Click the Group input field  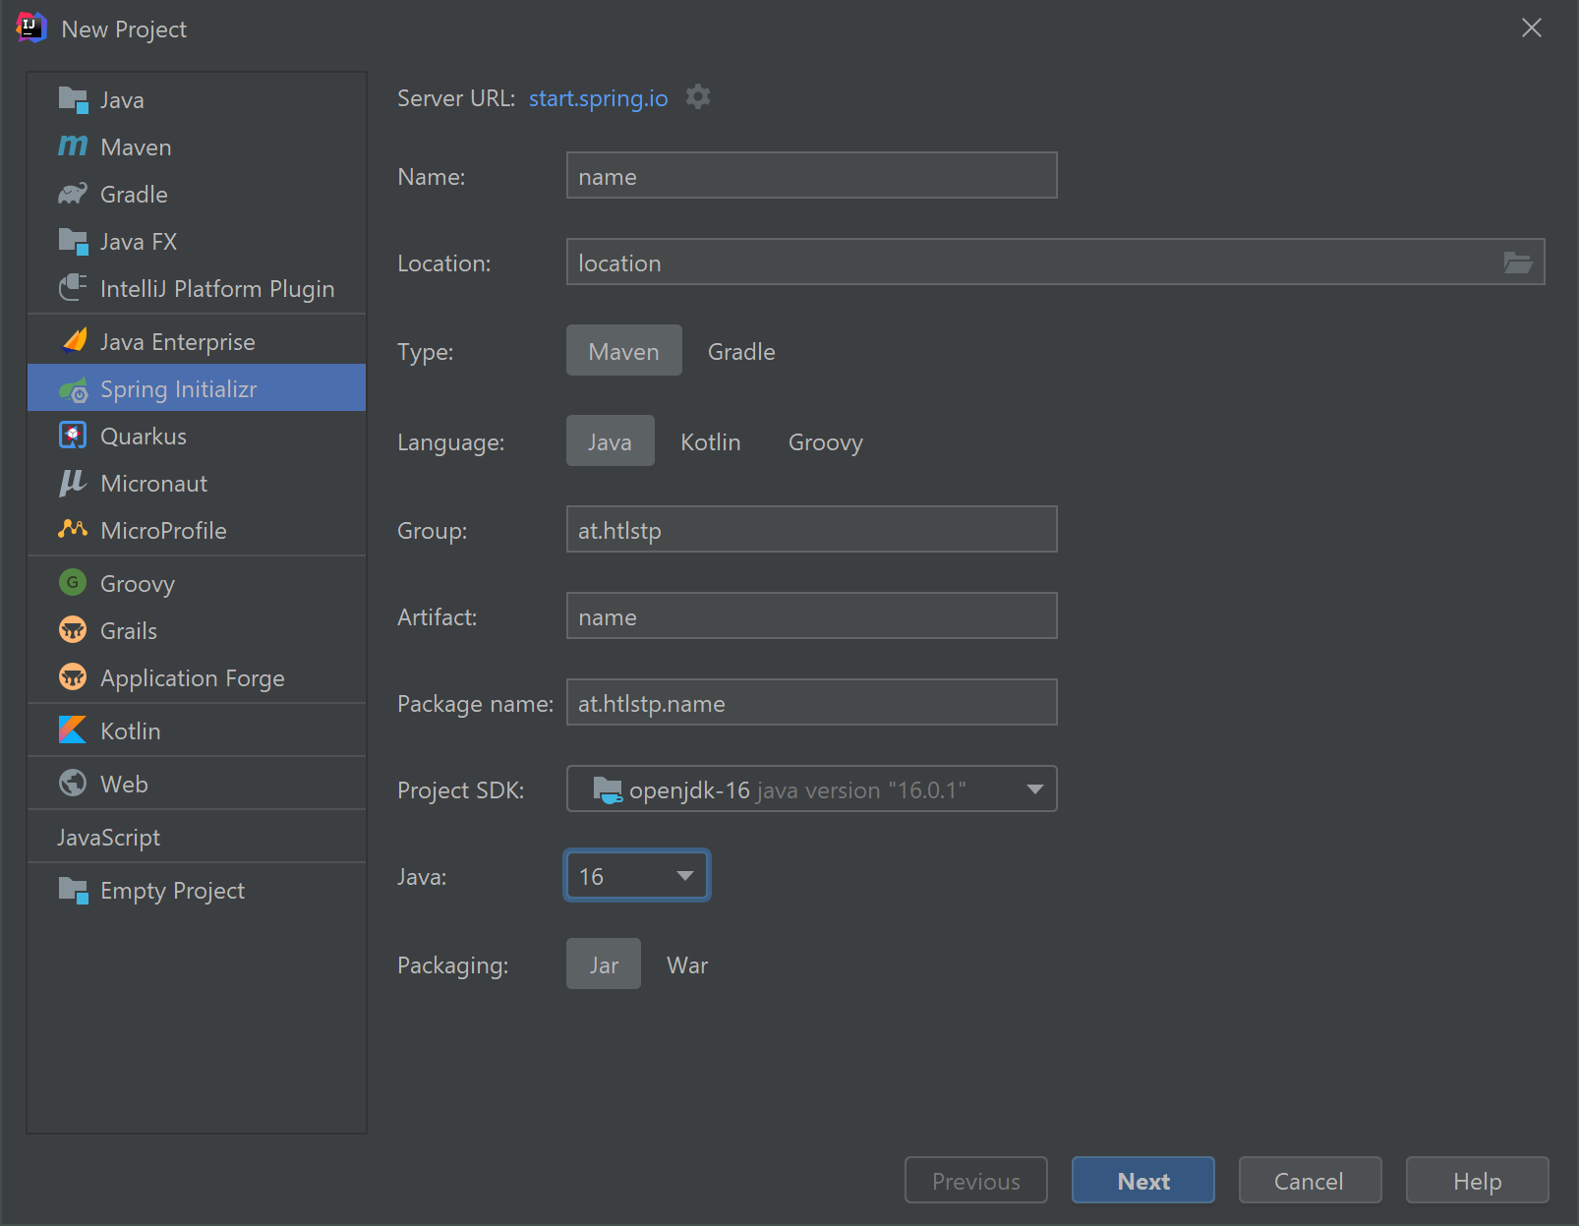[811, 530]
